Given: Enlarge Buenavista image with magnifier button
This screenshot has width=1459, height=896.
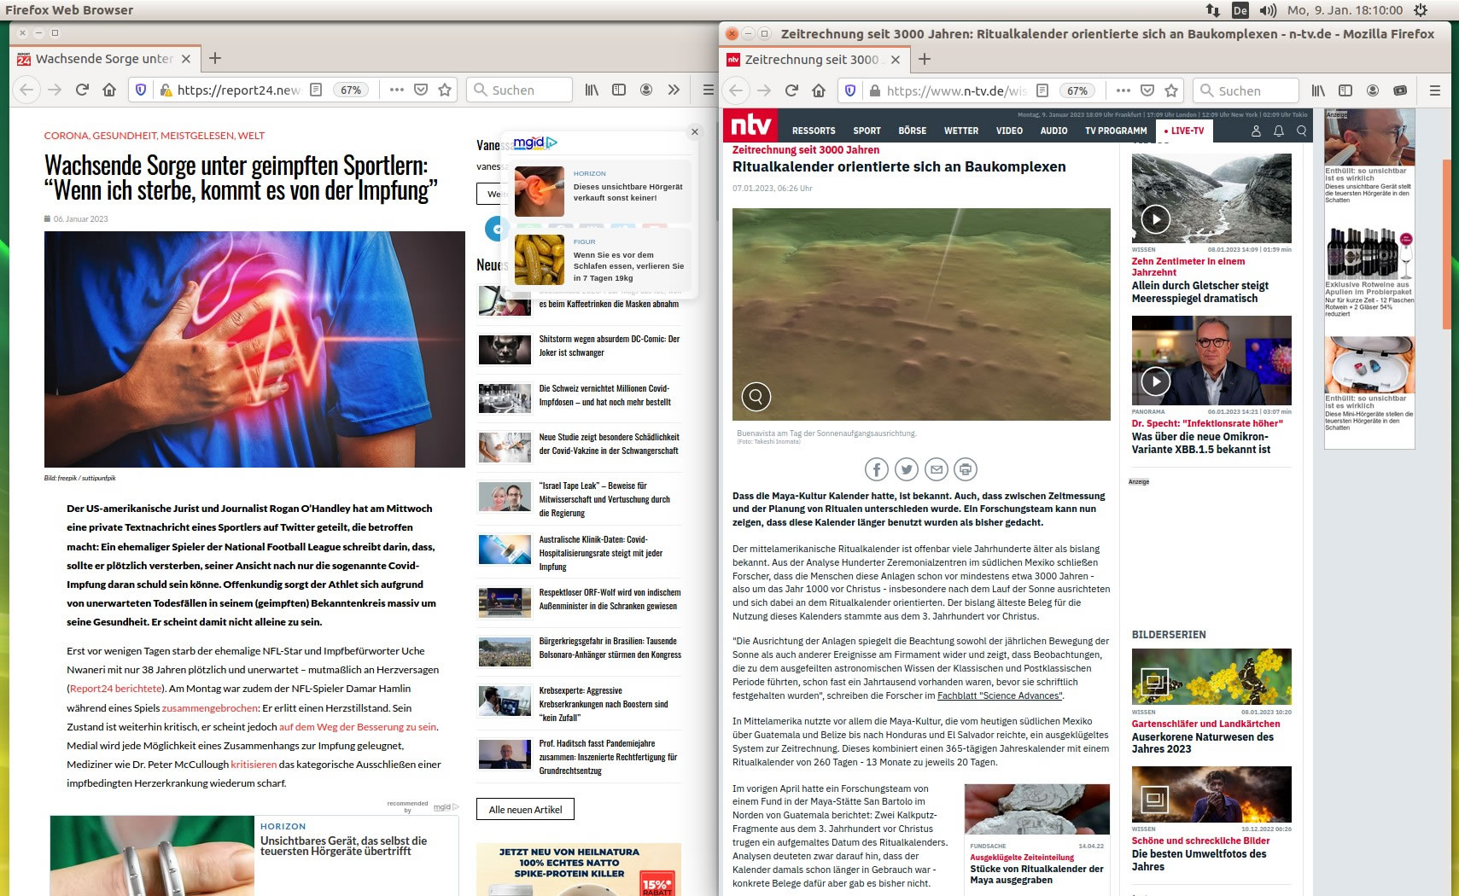Looking at the screenshot, I should tap(756, 396).
